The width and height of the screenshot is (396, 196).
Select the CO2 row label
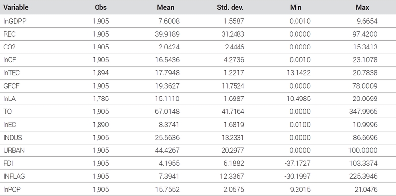pos(9,47)
